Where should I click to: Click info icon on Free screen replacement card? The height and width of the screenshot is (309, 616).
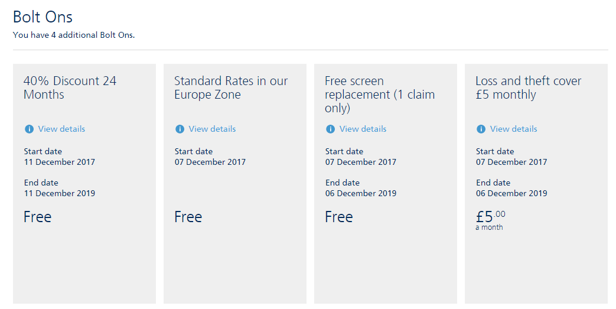point(330,129)
